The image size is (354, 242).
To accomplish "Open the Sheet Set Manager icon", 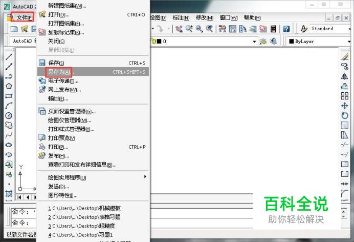I will [253, 29].
